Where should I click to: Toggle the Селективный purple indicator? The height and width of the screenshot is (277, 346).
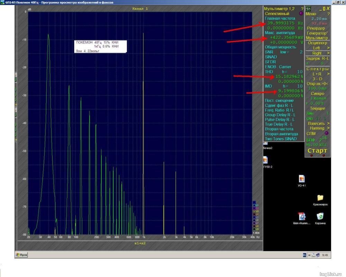click(x=301, y=14)
